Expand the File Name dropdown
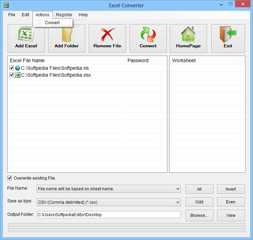The image size is (253, 240). [178, 189]
